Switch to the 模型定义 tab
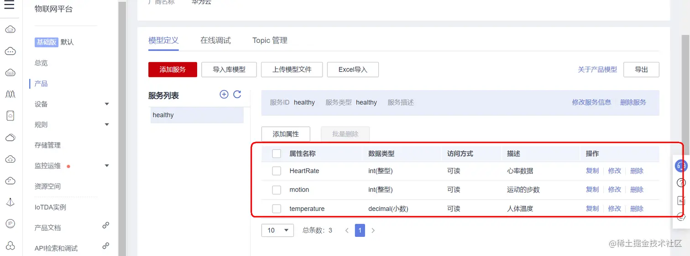Viewport: 690px width, 256px height. tap(163, 40)
